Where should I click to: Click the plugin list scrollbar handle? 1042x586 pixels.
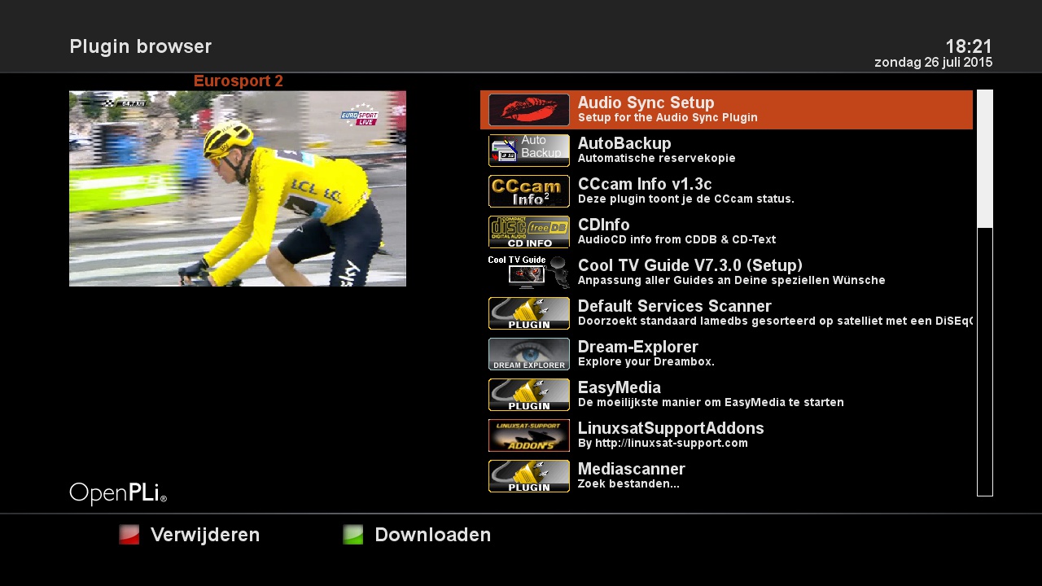[985, 159]
